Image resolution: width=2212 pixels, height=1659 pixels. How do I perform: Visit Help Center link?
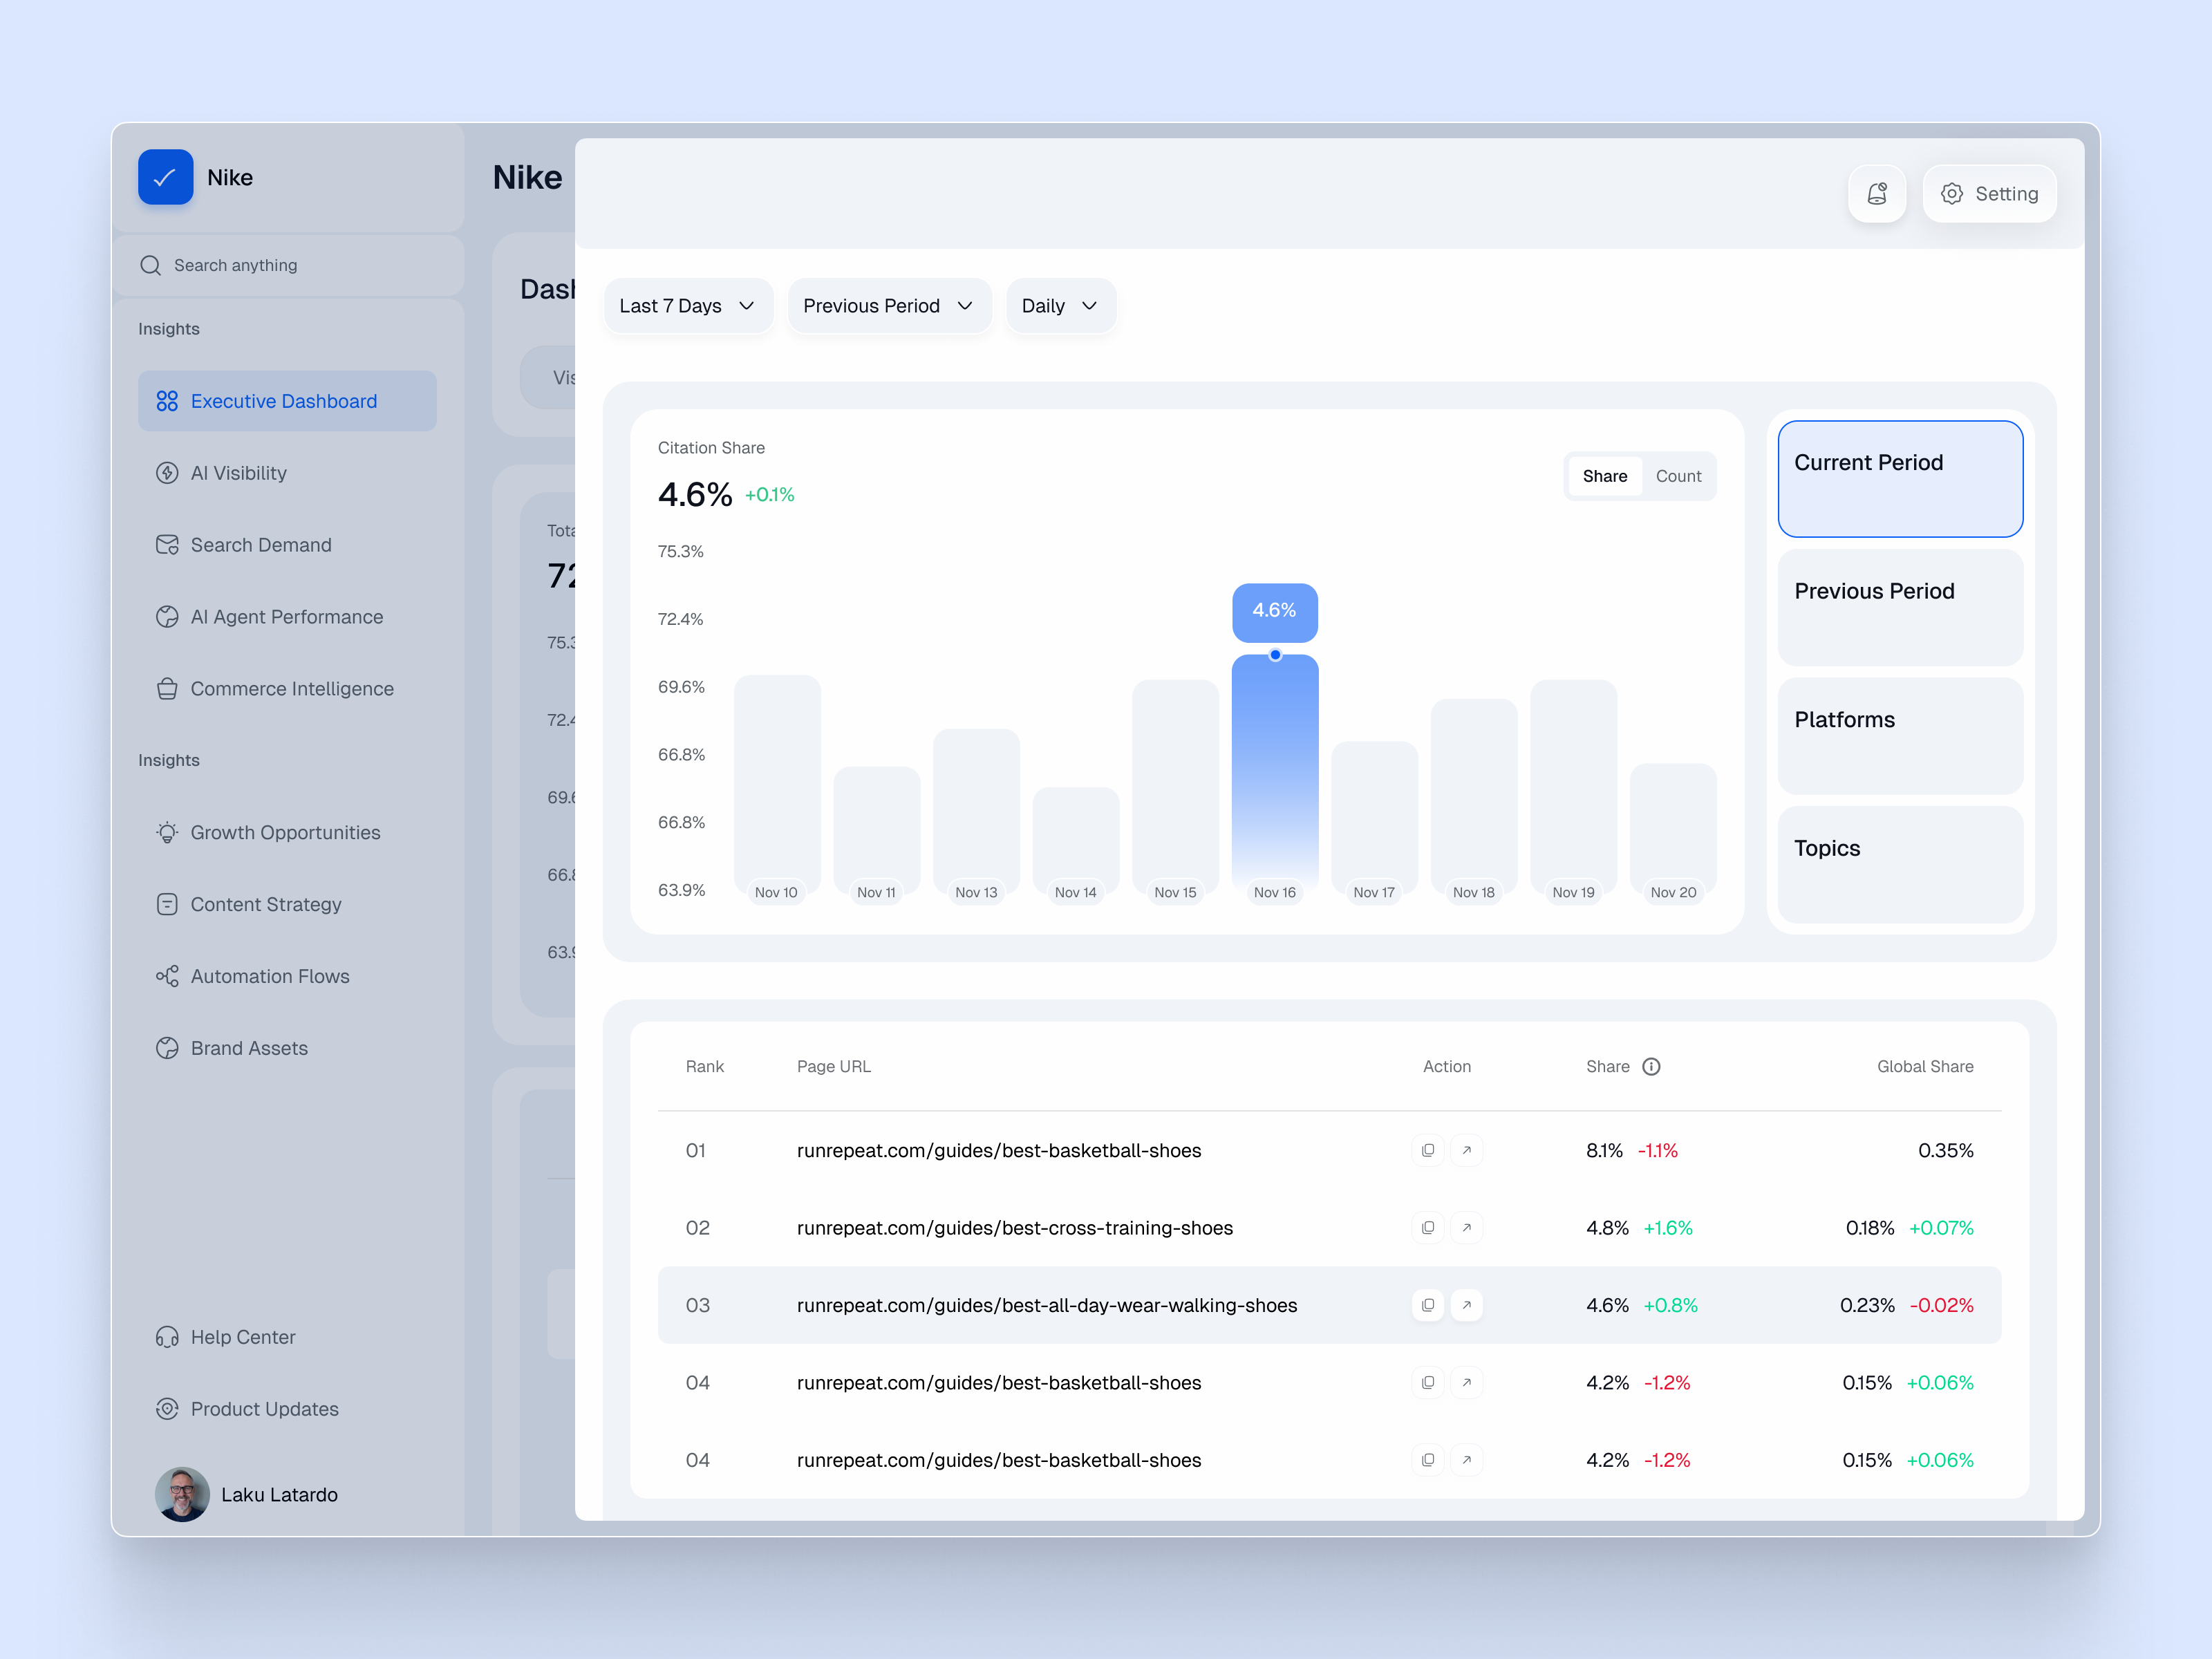point(243,1336)
